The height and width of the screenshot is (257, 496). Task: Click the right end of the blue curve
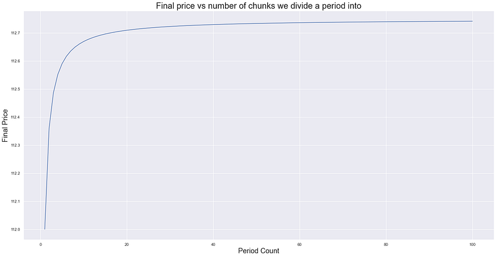472,21
